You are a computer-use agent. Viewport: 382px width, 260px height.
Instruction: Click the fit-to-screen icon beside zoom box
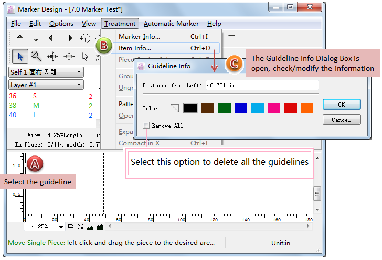tap(80, 227)
